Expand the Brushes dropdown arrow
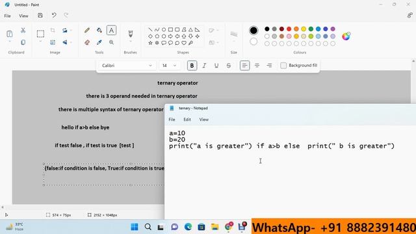The width and height of the screenshot is (416, 234). pyautogui.click(x=130, y=42)
